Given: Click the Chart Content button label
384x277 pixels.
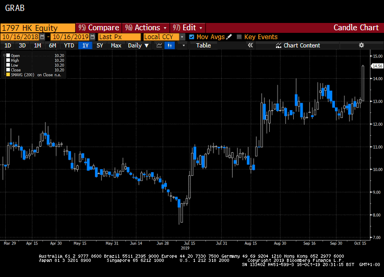Looking at the screenshot, I should point(302,45).
